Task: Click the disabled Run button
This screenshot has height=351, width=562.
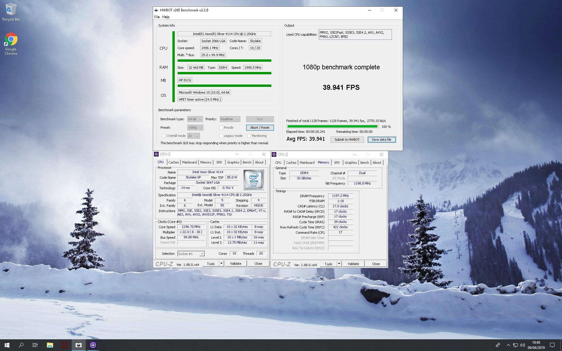Action: coord(260,119)
